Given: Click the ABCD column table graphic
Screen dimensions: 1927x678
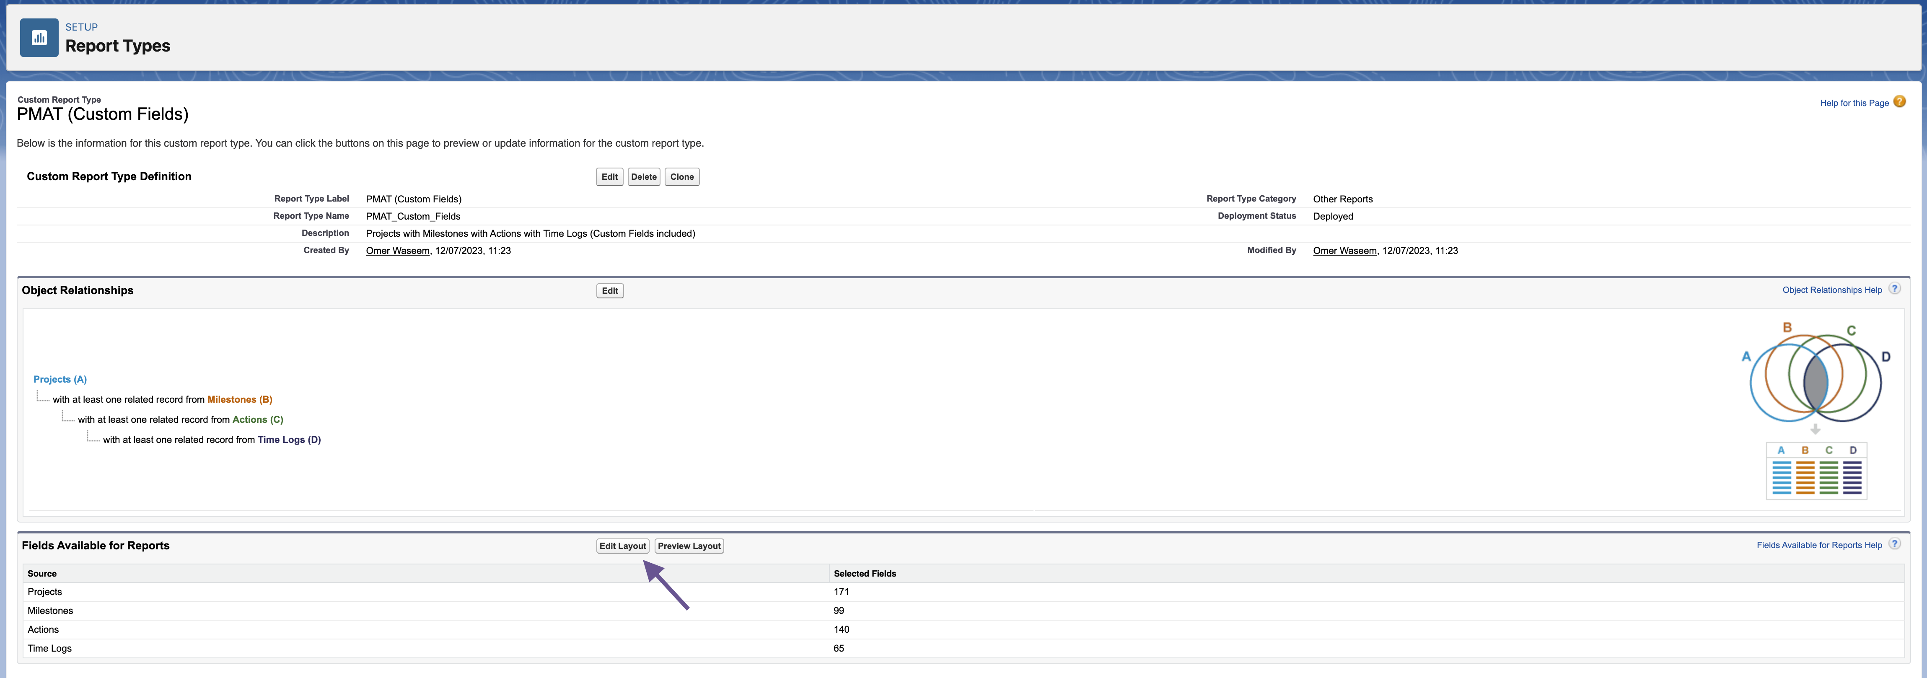Looking at the screenshot, I should pos(1816,471).
